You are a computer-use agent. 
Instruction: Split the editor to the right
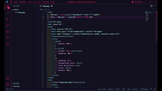pyautogui.click(x=151, y=6)
